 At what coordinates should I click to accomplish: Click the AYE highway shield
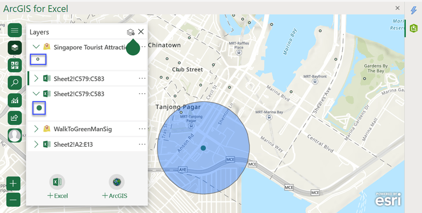pyautogui.click(x=183, y=170)
